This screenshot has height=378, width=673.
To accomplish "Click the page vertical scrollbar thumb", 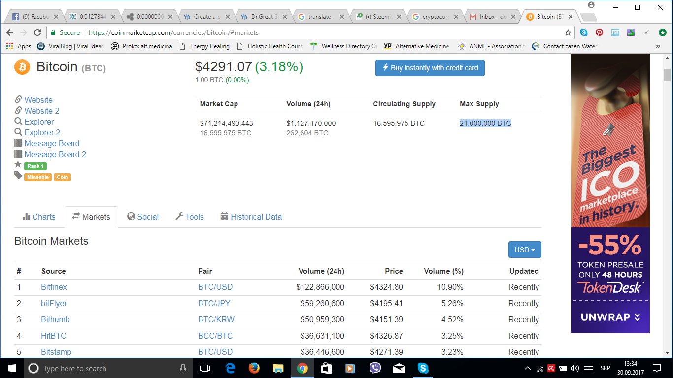I will click(667, 75).
